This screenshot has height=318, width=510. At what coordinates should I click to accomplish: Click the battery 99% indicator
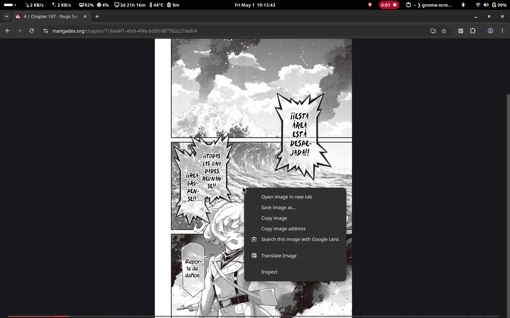point(499,5)
